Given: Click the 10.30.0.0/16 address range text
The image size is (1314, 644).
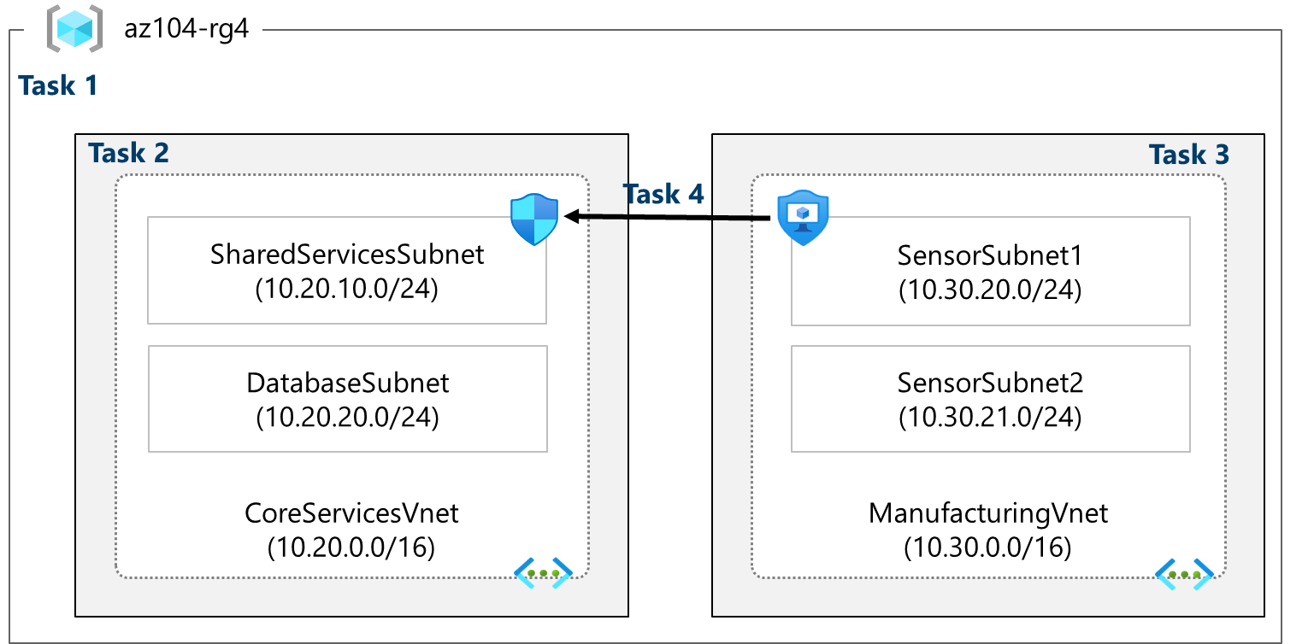Looking at the screenshot, I should 987,547.
